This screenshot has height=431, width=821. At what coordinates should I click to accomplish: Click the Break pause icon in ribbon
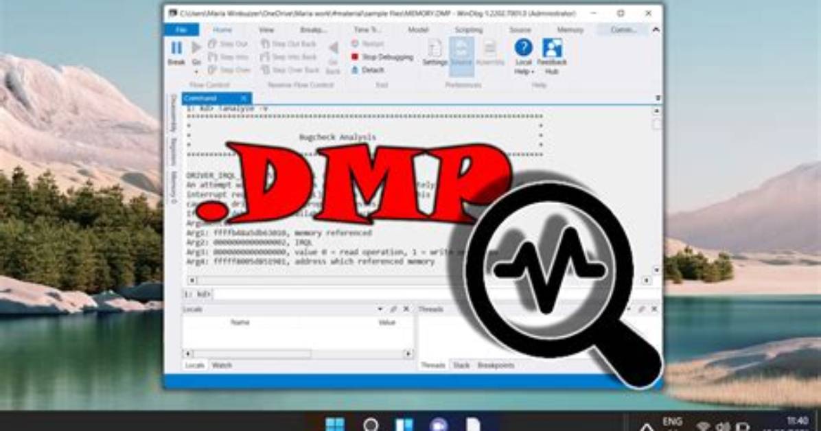(176, 48)
